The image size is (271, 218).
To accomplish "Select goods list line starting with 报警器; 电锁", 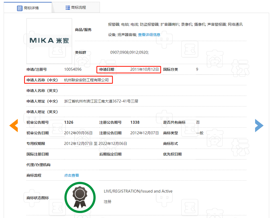I will tap(175, 24).
